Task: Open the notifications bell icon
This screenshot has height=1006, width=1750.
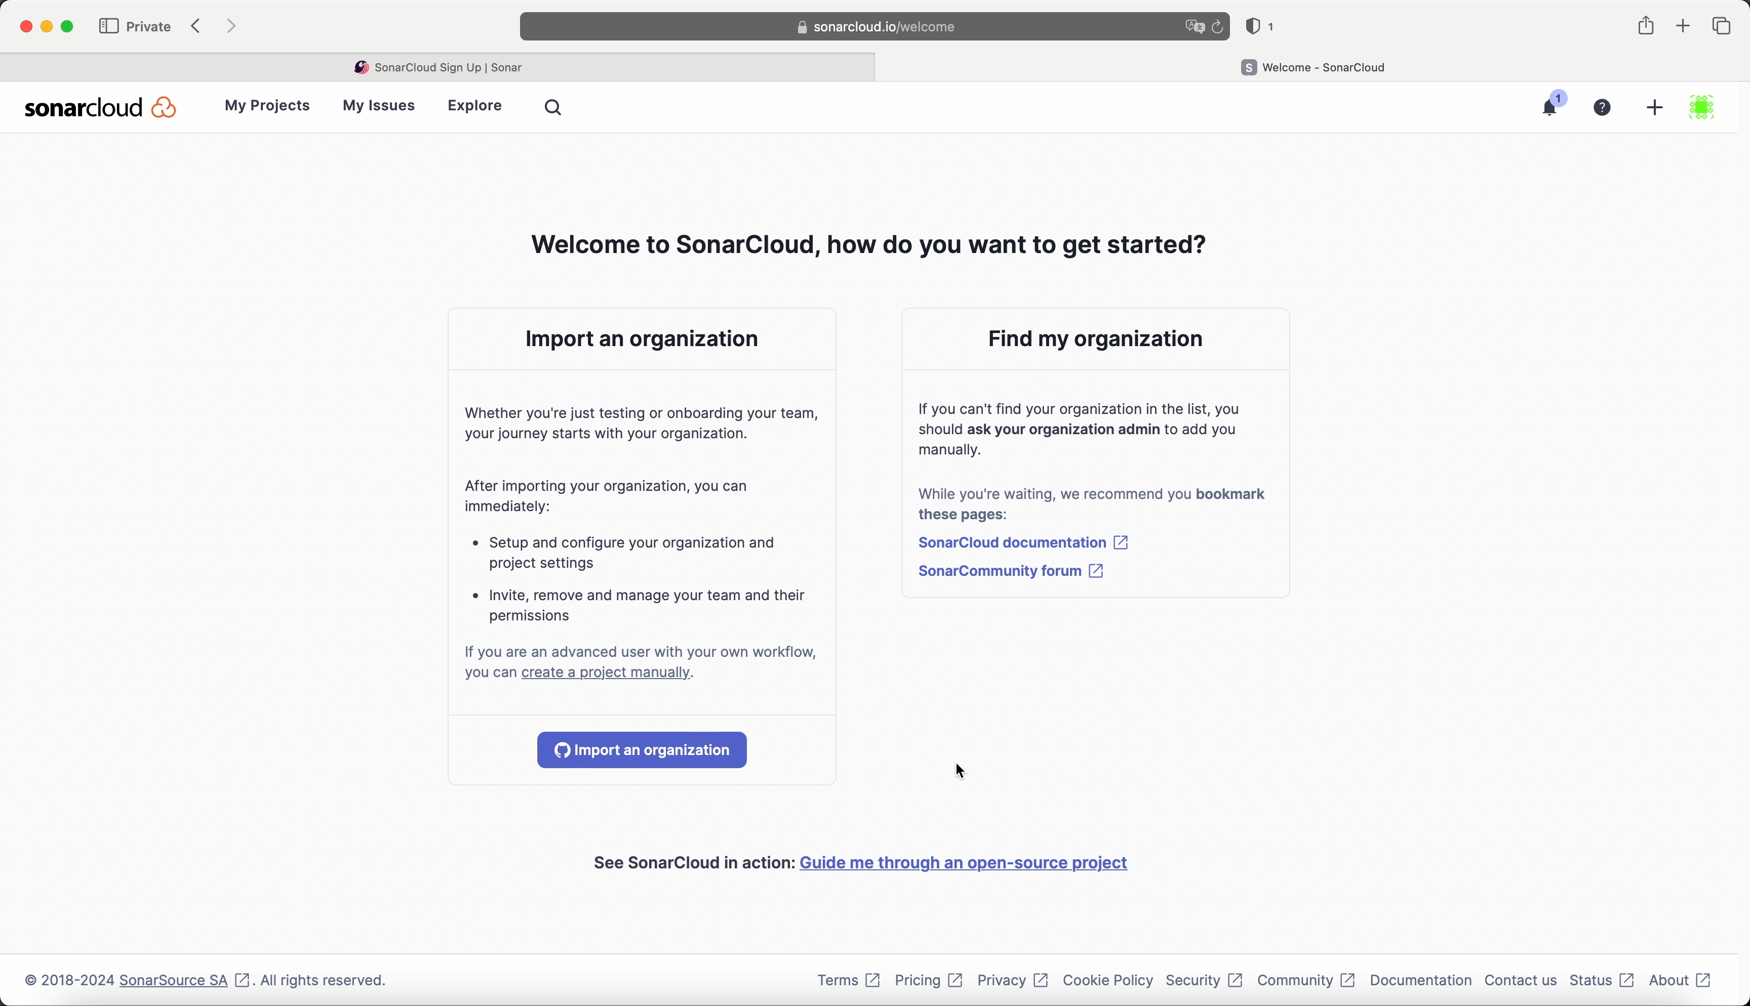Action: [1549, 108]
